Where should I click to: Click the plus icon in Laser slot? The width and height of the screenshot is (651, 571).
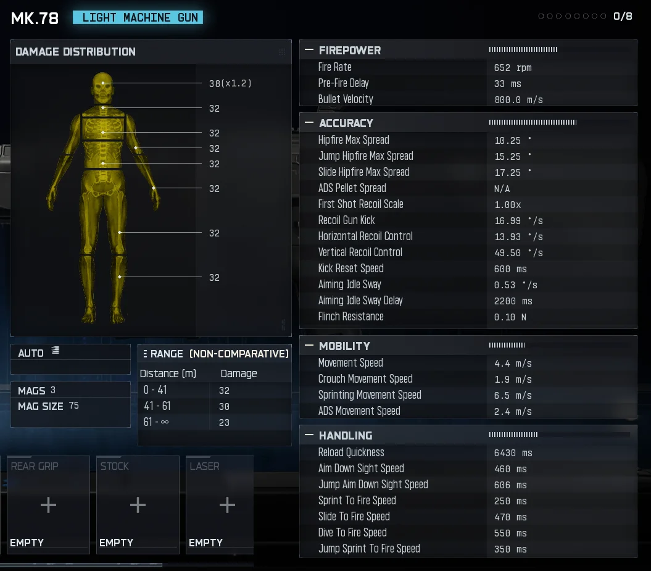click(227, 505)
